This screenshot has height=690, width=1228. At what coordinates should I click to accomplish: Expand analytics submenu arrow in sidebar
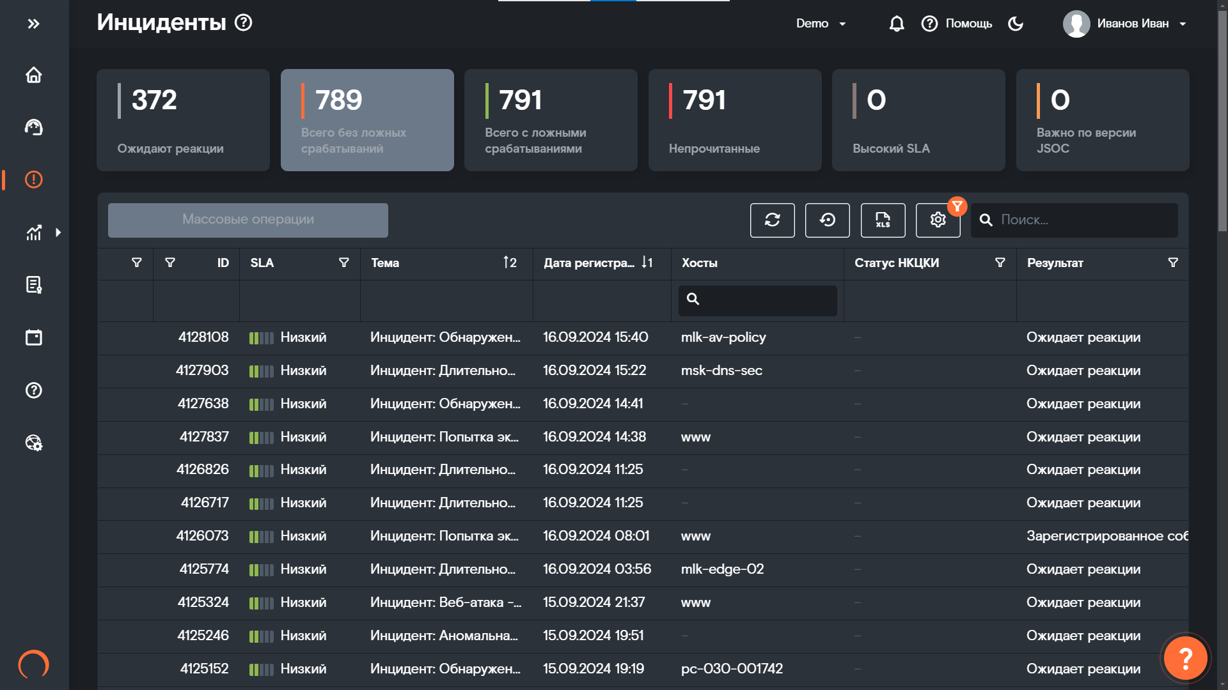58,233
